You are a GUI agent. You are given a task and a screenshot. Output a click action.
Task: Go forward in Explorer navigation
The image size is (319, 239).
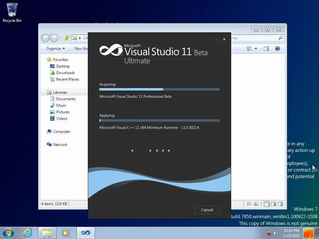click(54, 38)
